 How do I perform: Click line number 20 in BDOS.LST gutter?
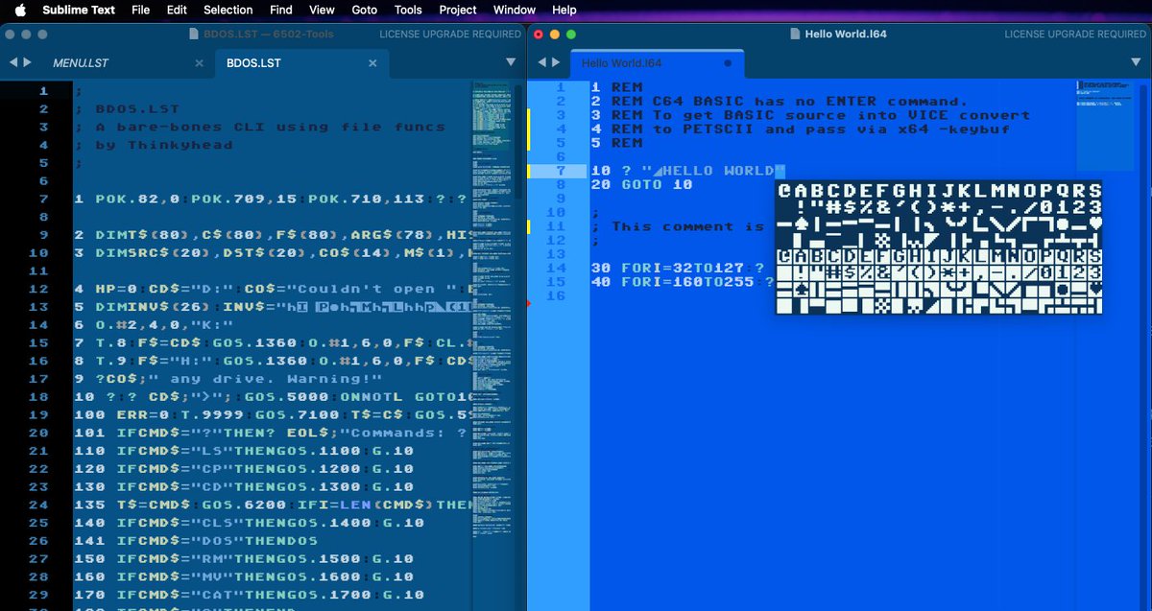point(39,432)
